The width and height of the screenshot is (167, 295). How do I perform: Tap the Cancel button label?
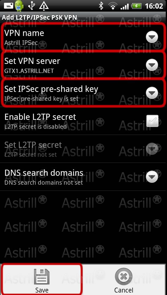124,290
